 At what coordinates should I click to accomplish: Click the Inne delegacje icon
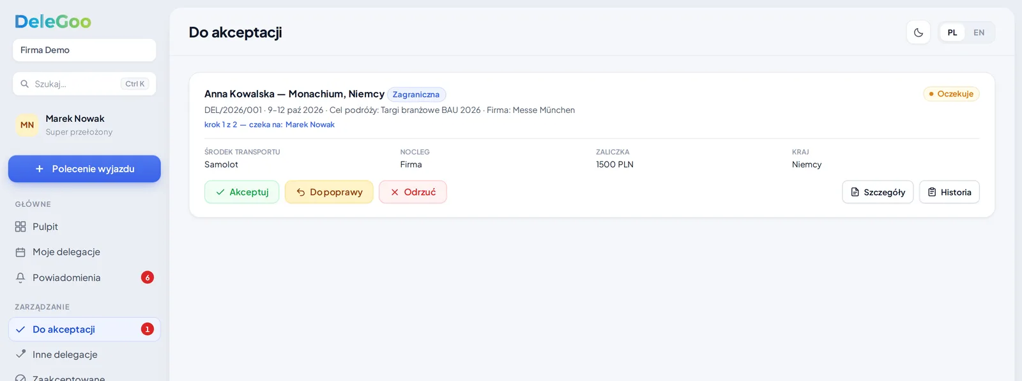tap(20, 354)
